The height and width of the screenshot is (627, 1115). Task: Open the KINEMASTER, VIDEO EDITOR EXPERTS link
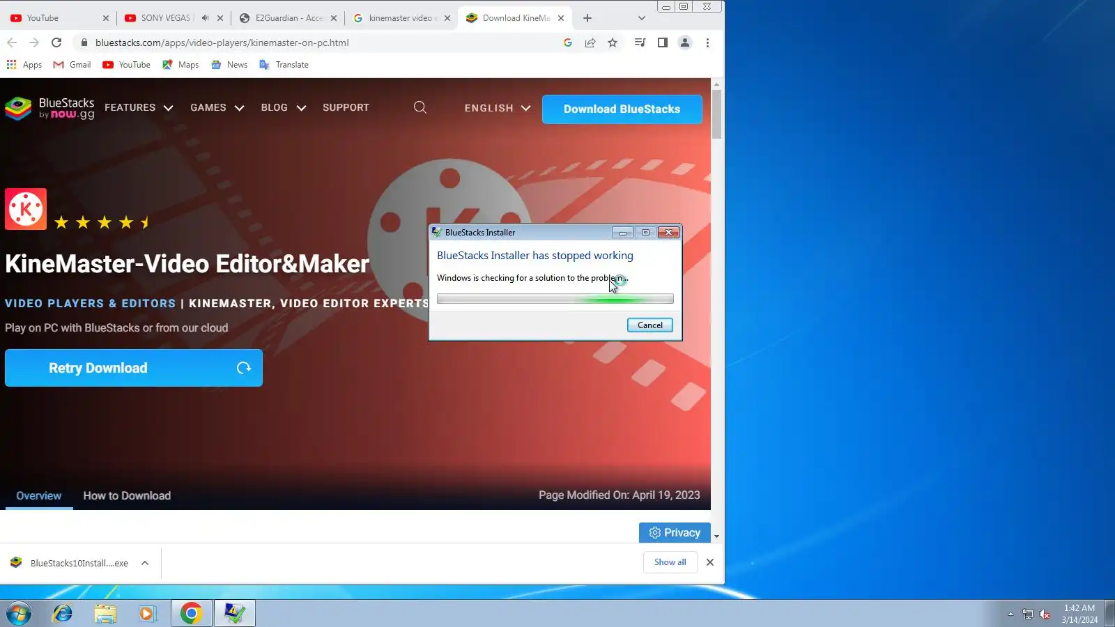click(x=309, y=304)
